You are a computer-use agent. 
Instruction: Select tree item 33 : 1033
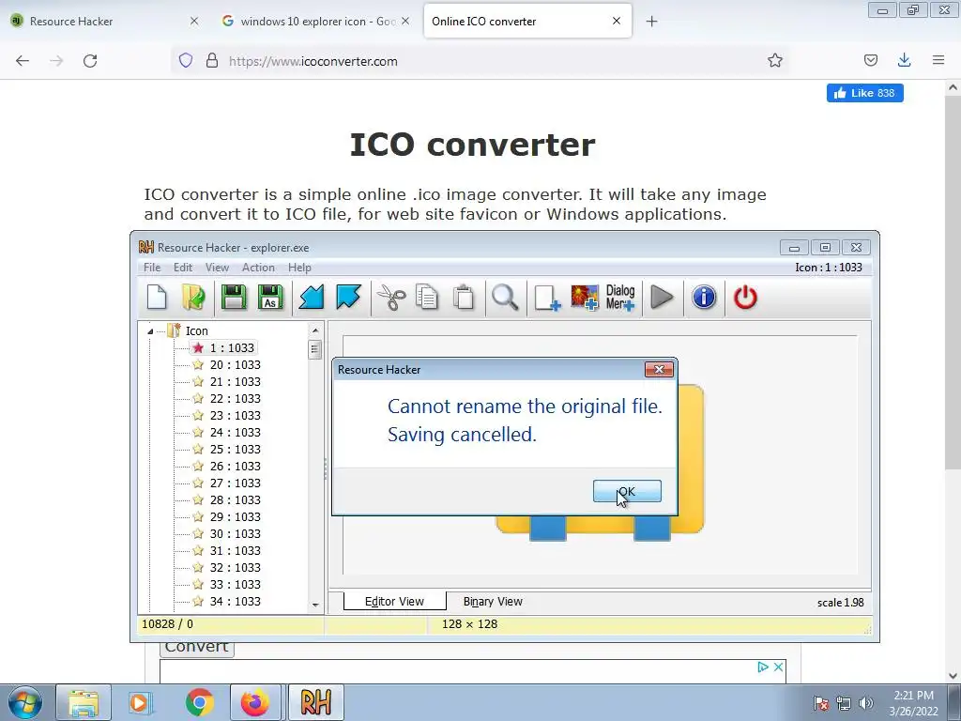(x=236, y=584)
